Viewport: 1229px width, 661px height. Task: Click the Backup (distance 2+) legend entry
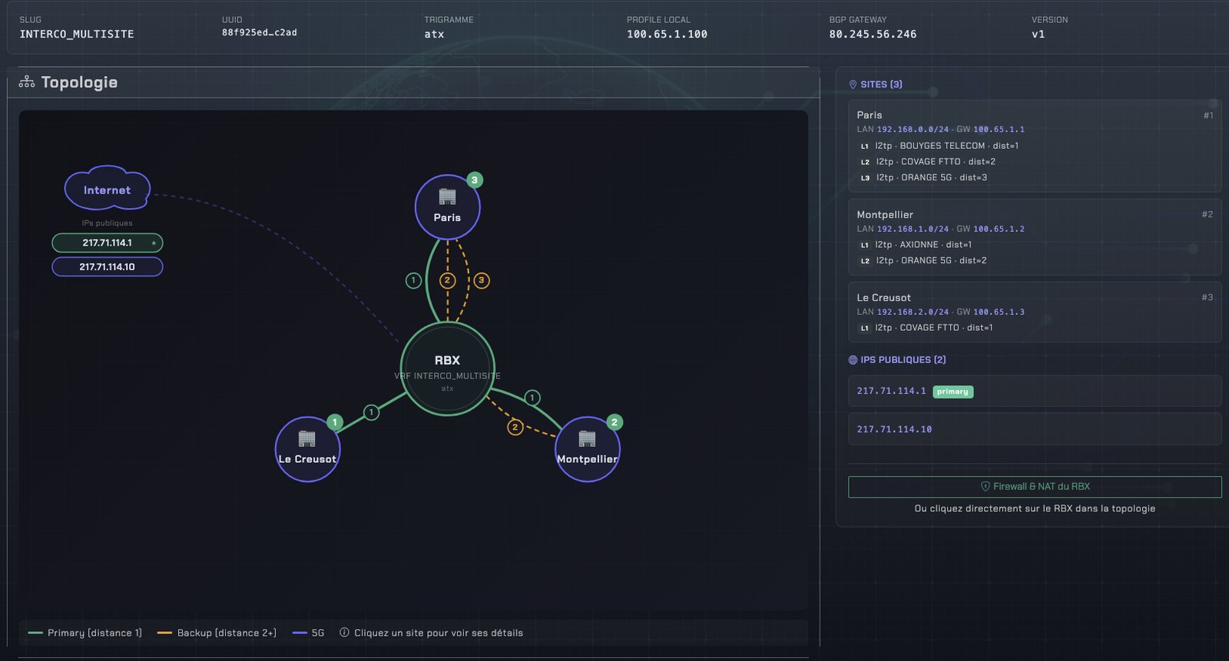point(217,633)
